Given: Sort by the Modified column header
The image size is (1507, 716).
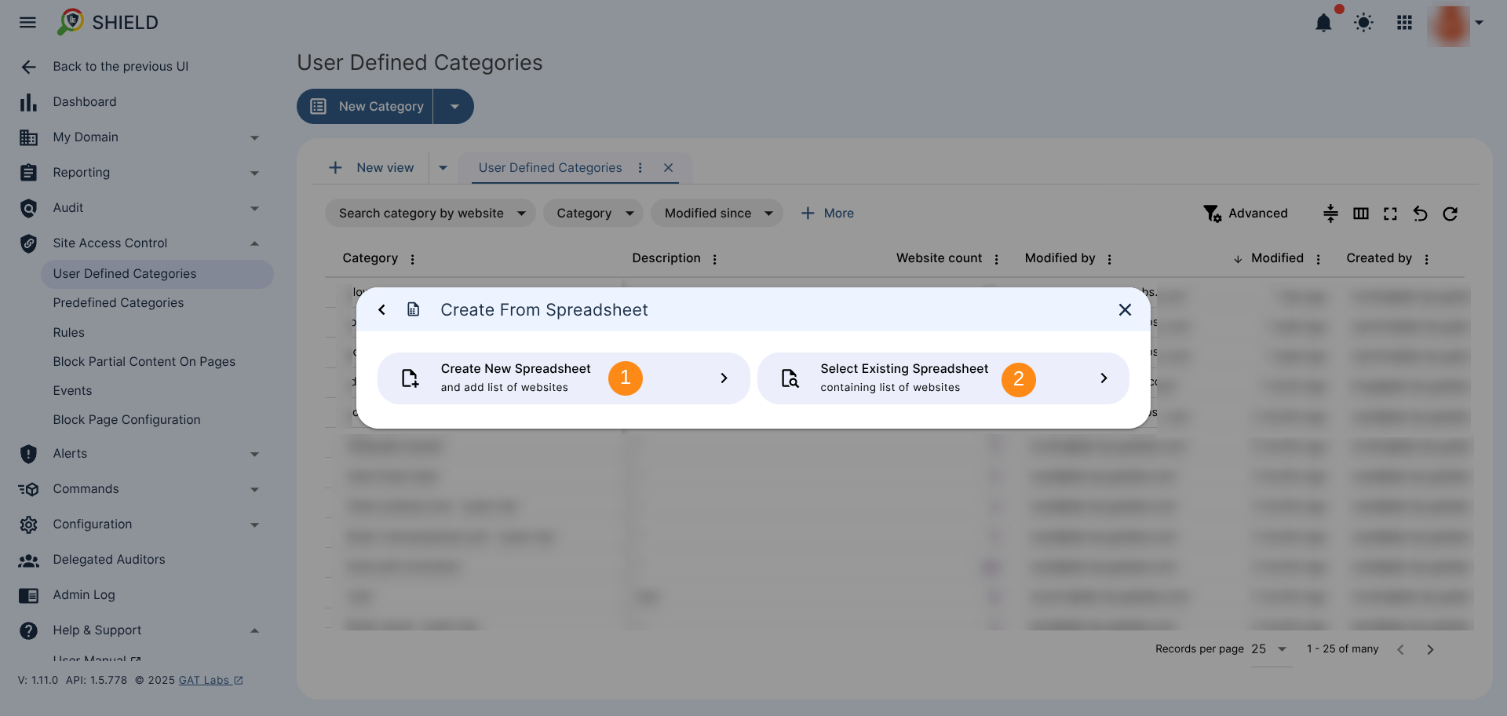Looking at the screenshot, I should click(x=1276, y=258).
